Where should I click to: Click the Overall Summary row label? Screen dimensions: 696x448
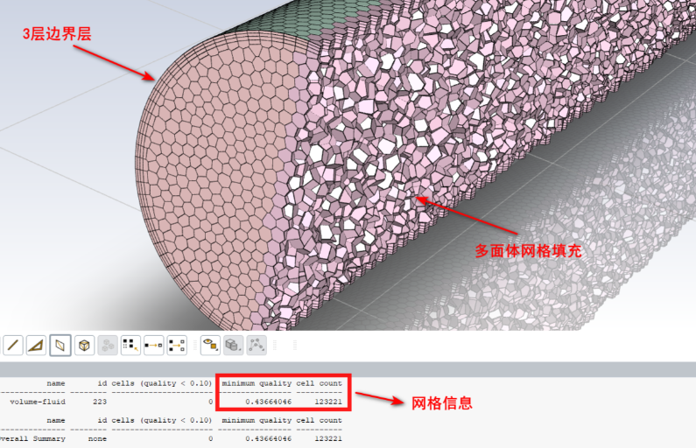(32, 439)
